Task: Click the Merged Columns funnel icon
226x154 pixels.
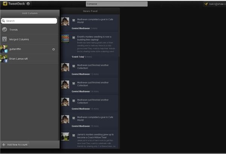Action: tap(5, 39)
